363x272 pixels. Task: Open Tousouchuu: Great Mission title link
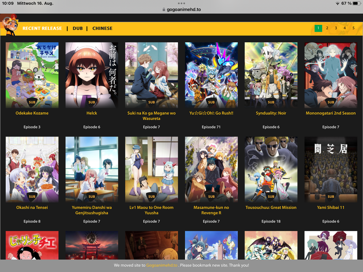271,208
